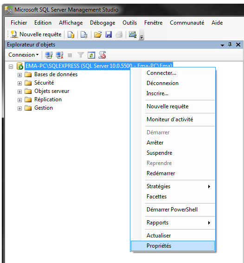Select the EMA-PC\SQLEXPRESS server row

point(99,66)
